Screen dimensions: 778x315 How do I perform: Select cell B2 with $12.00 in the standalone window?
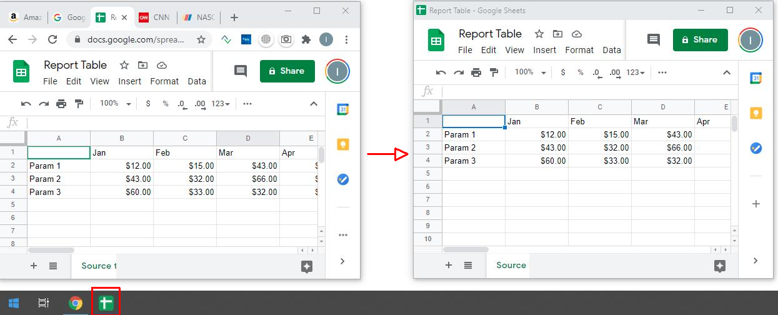point(536,134)
